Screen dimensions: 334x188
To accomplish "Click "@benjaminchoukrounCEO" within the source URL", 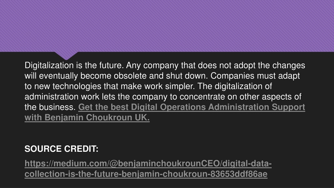I will click(x=165, y=164).
